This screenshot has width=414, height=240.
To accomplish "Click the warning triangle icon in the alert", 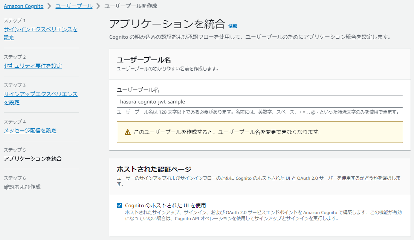I will [x=128, y=132].
